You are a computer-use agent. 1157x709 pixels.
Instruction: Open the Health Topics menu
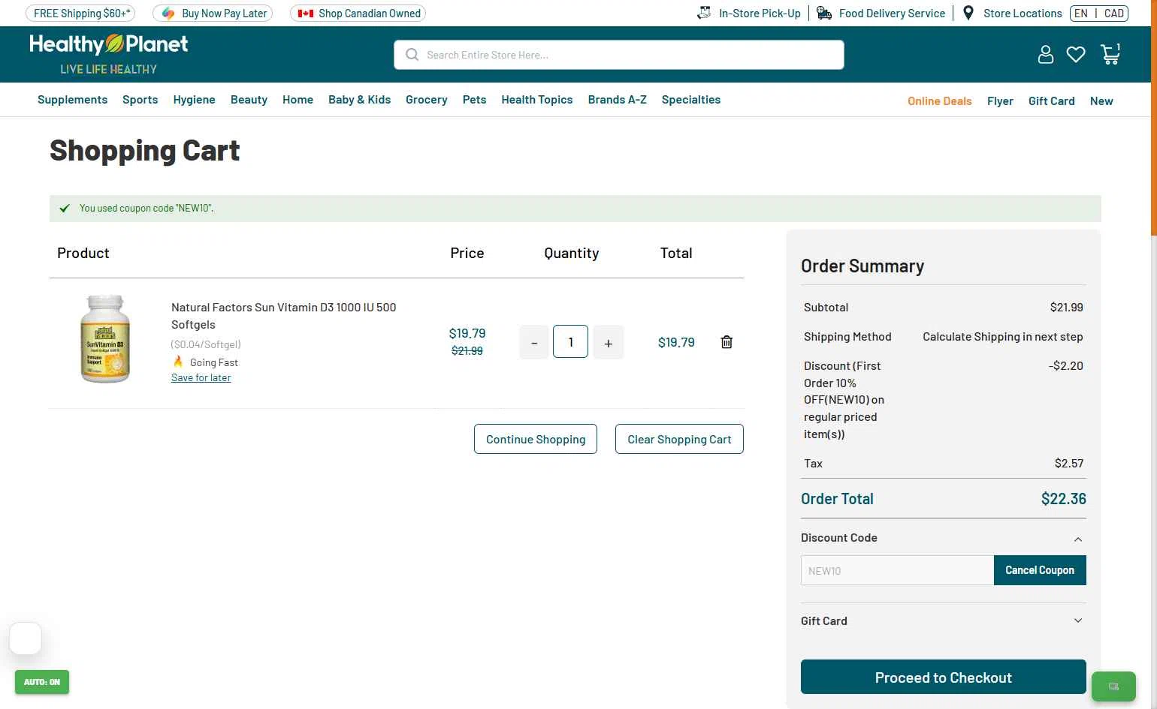coord(536,99)
